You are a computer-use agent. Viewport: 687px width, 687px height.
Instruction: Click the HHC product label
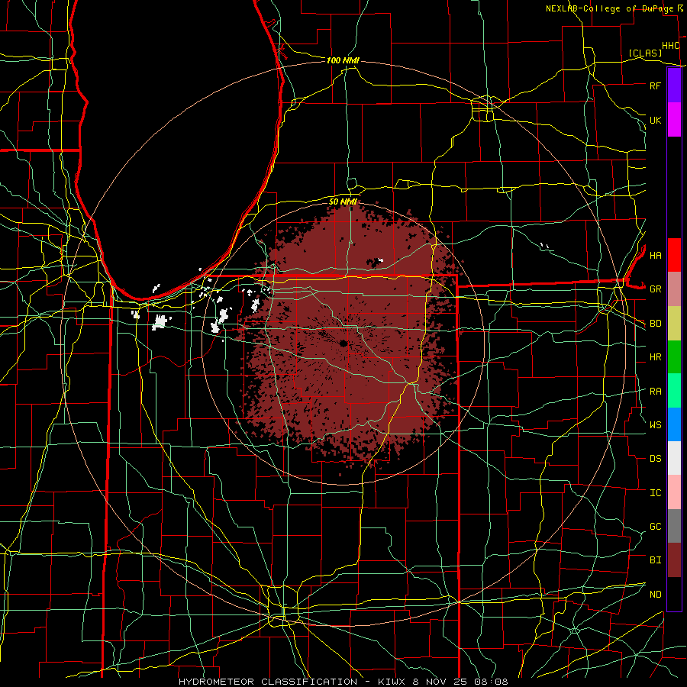click(670, 46)
